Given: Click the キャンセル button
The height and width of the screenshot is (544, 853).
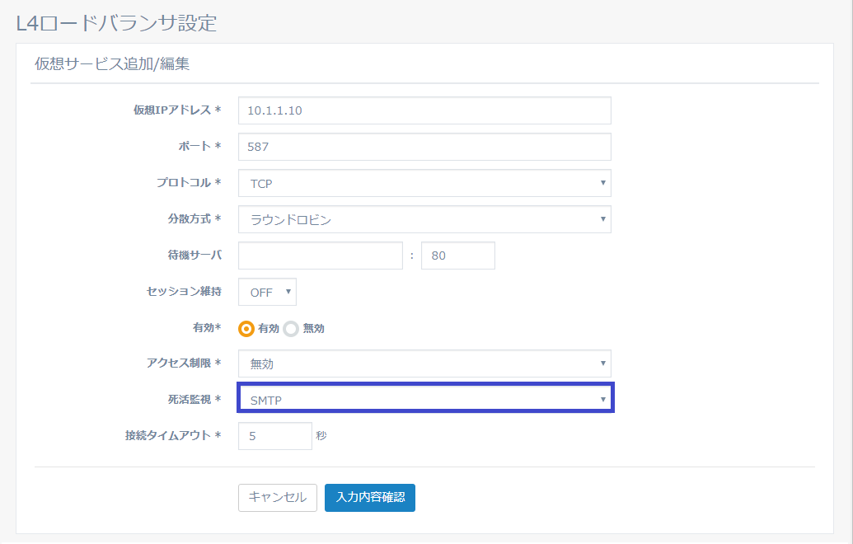Looking at the screenshot, I should pos(277,498).
